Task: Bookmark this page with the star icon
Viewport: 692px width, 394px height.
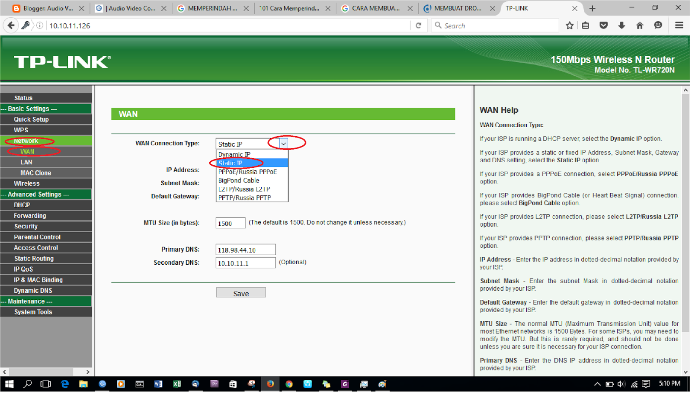Action: pyautogui.click(x=570, y=26)
